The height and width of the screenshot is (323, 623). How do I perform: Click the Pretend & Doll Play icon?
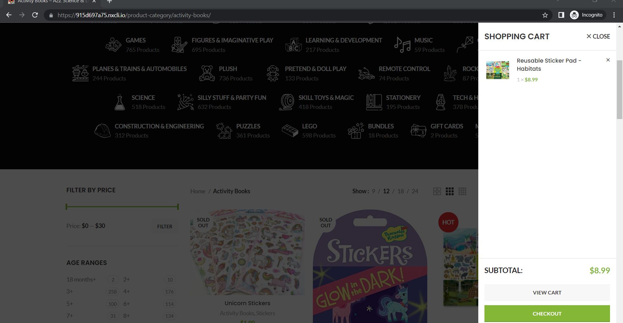tap(273, 73)
